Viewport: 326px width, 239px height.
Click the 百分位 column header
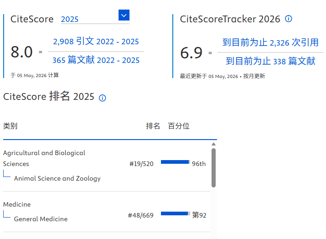click(179, 126)
